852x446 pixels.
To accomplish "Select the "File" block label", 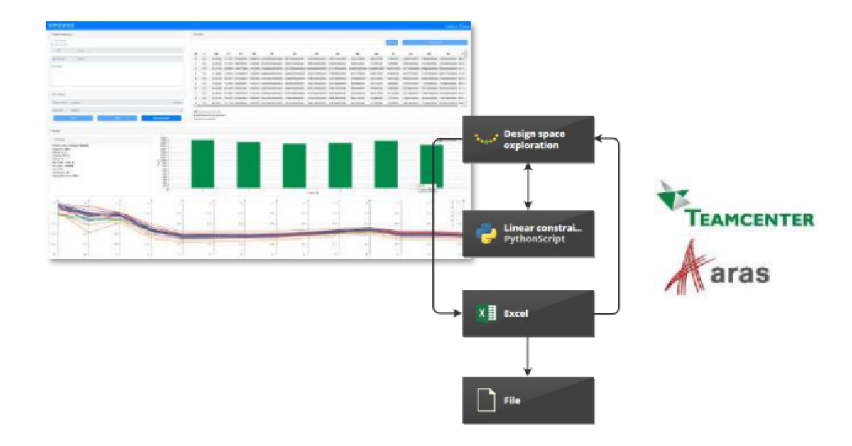I will 512,401.
